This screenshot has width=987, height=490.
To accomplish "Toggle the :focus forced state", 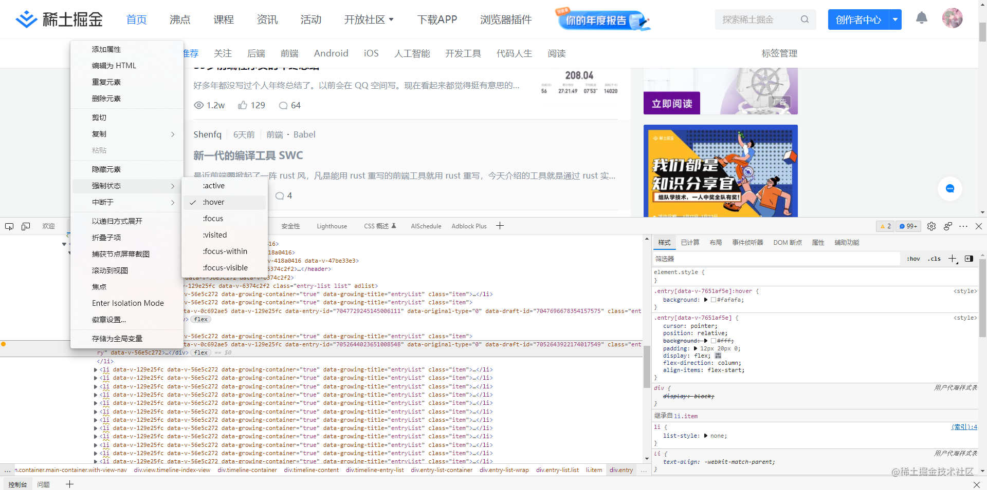I will (225, 219).
